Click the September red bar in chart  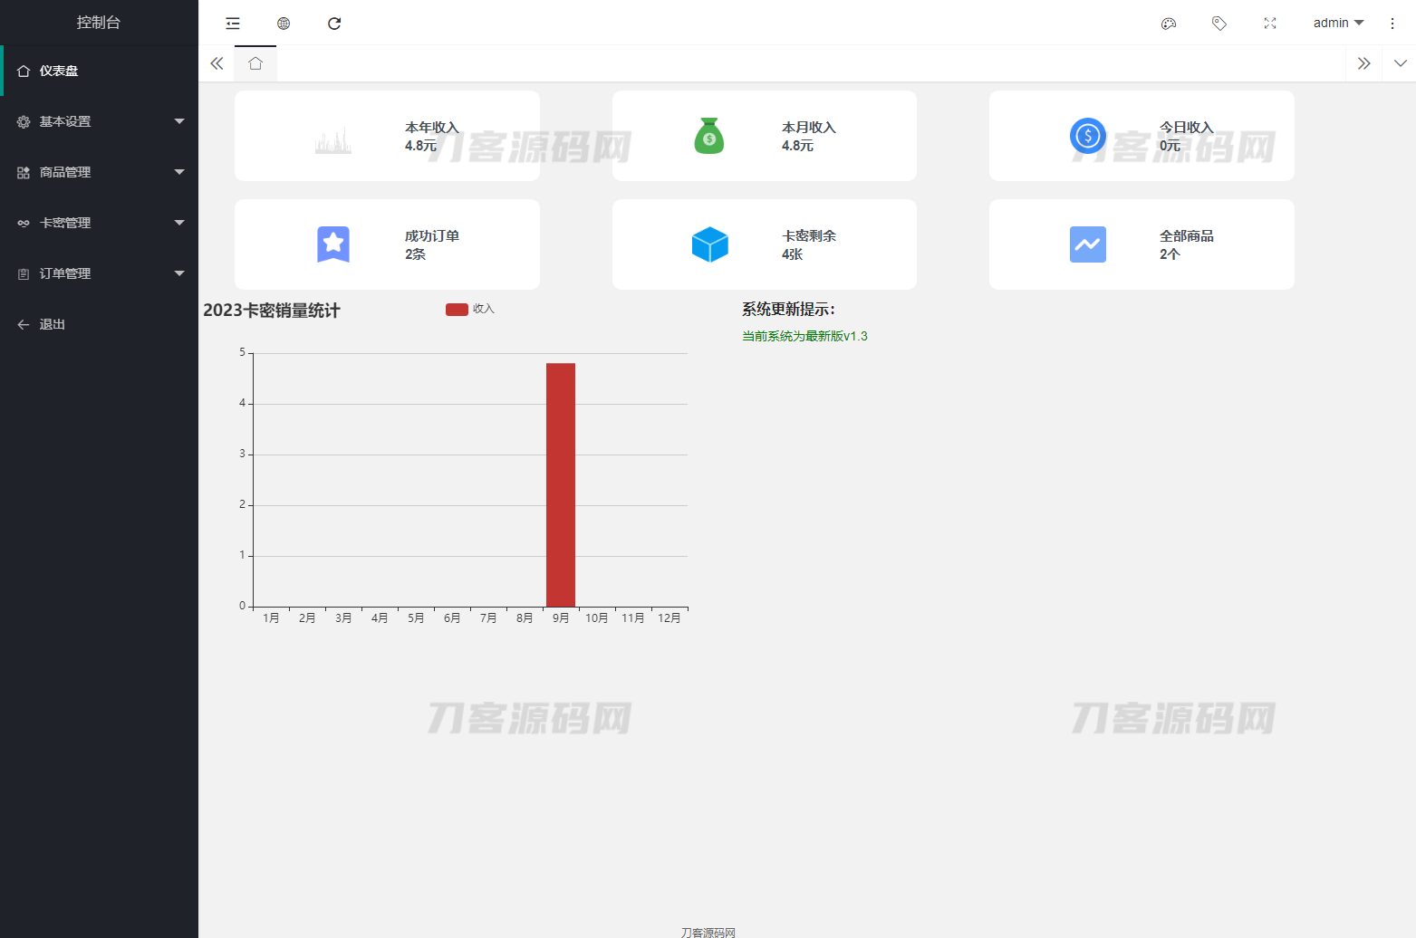(561, 484)
